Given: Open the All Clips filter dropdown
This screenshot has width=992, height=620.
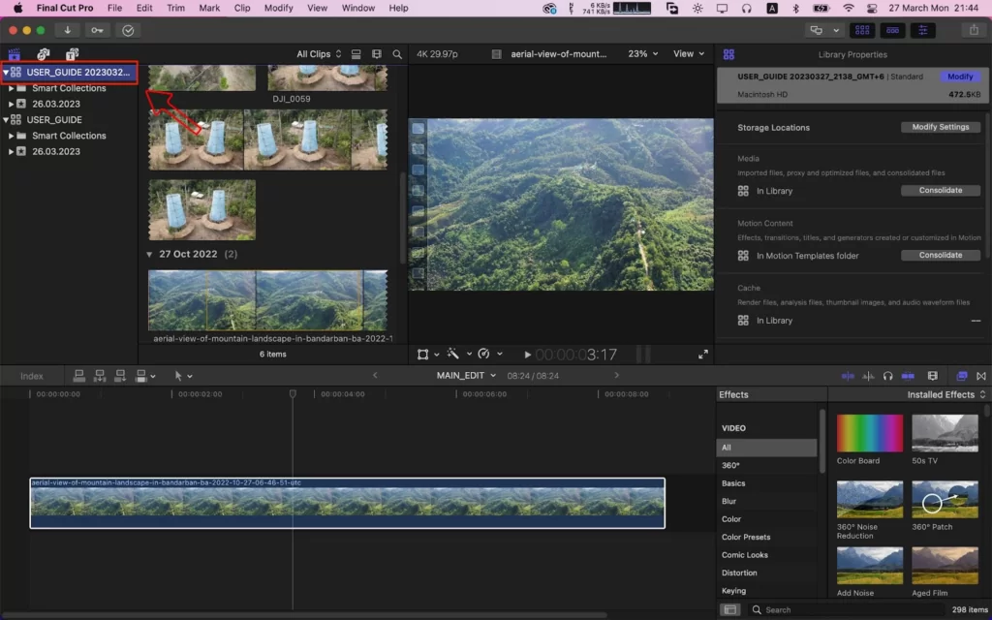Looking at the screenshot, I should click(319, 54).
